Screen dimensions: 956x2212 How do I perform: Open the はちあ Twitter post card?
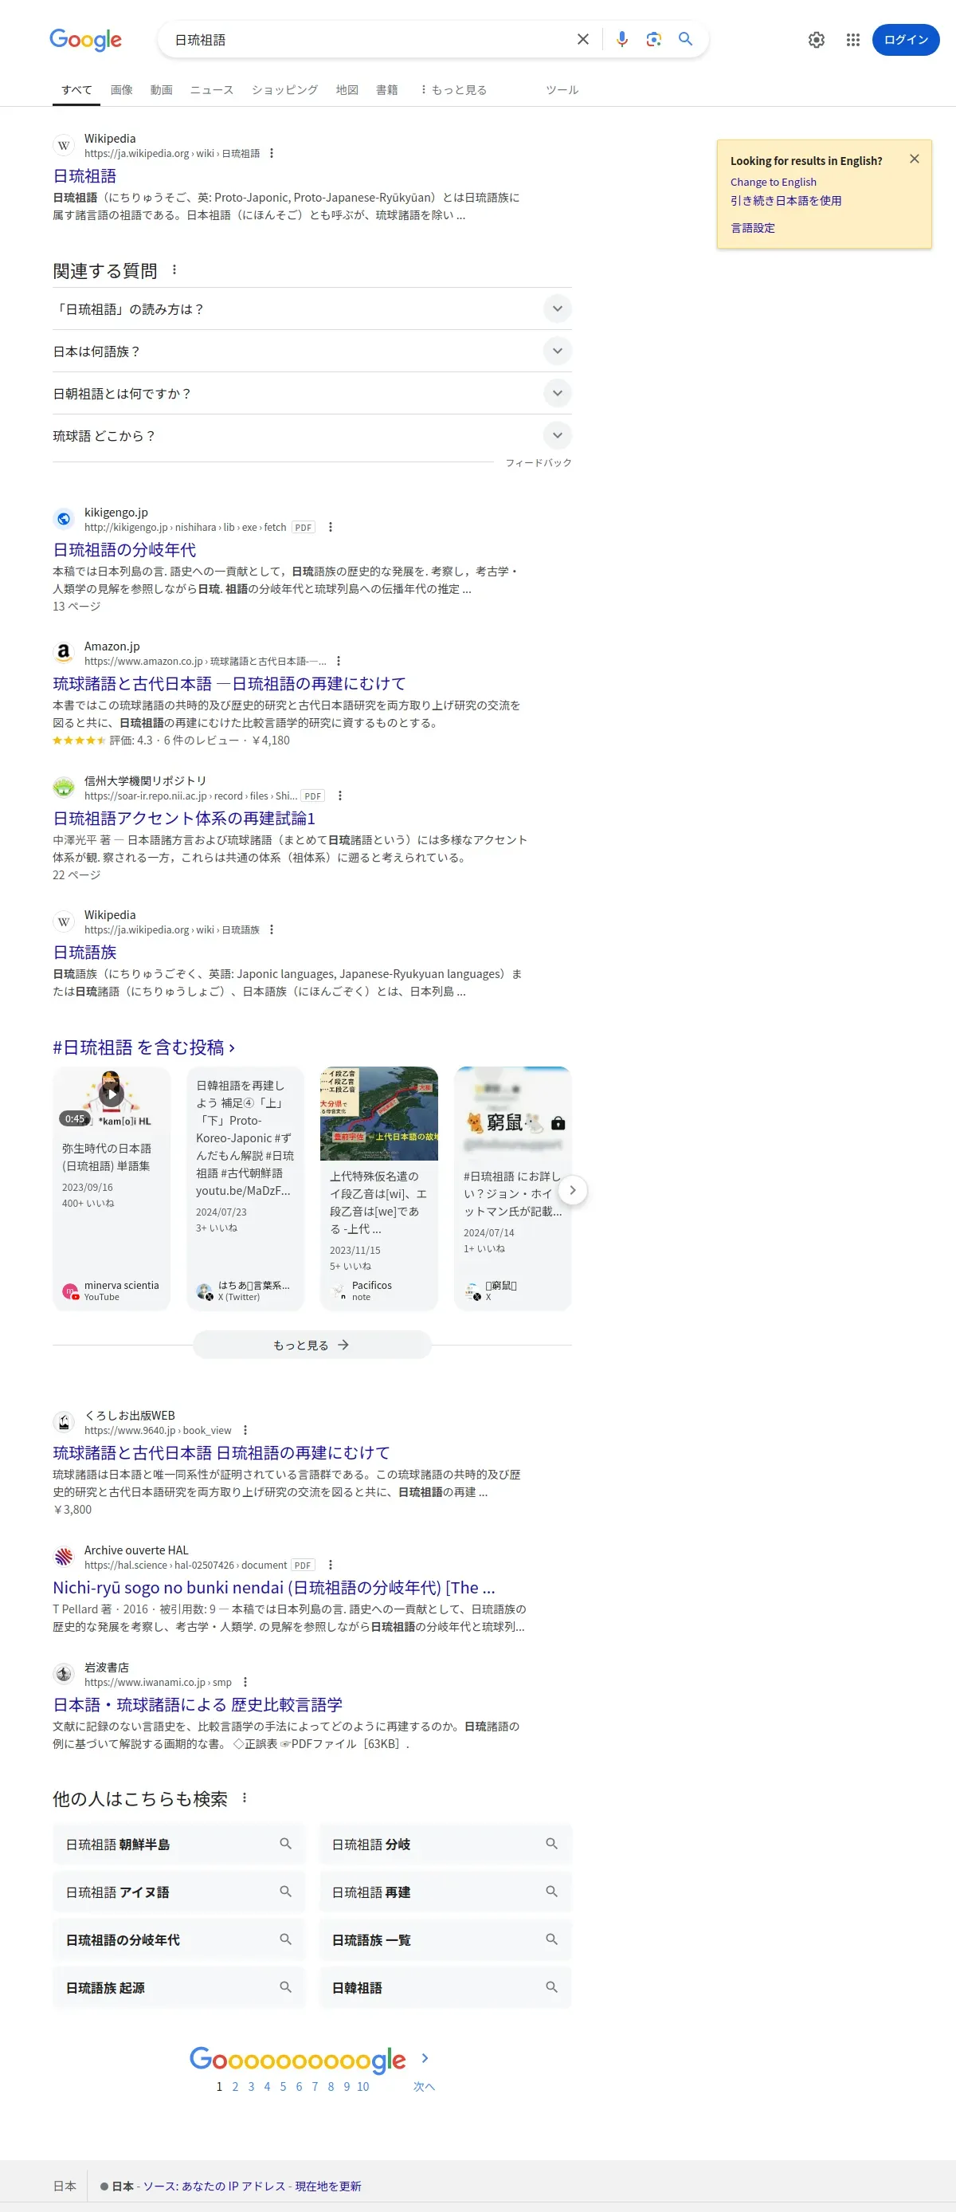(x=245, y=1189)
